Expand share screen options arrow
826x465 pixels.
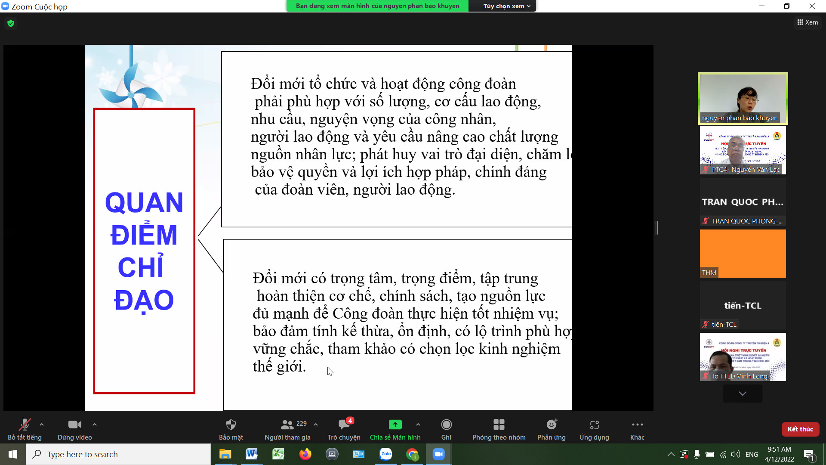point(418,425)
